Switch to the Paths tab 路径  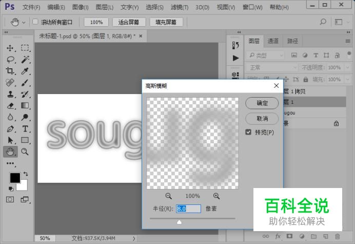pyautogui.click(x=292, y=41)
